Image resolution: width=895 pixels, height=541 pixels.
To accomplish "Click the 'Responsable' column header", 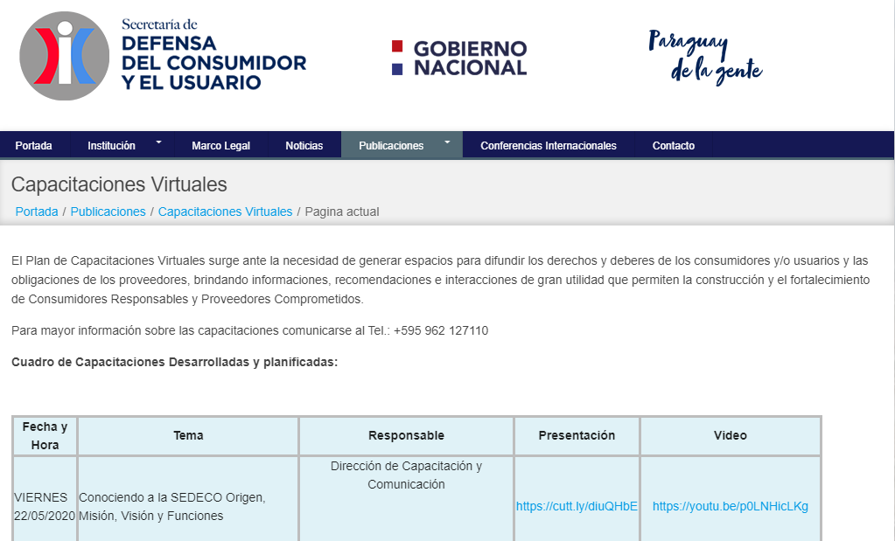I will click(x=406, y=435).
